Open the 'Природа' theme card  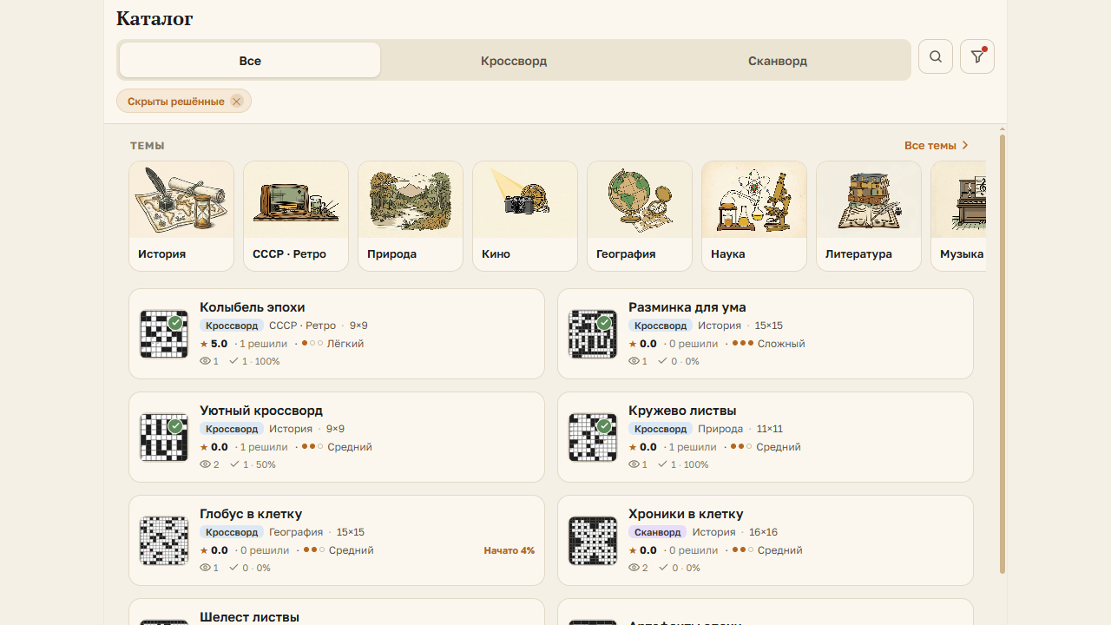click(x=411, y=216)
